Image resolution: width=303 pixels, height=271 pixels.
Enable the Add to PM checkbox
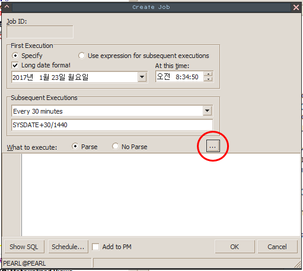pyautogui.click(x=95, y=247)
